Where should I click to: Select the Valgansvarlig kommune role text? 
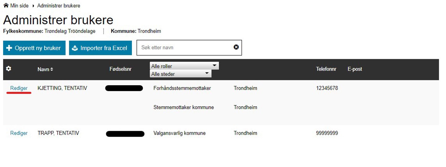coord(180,133)
